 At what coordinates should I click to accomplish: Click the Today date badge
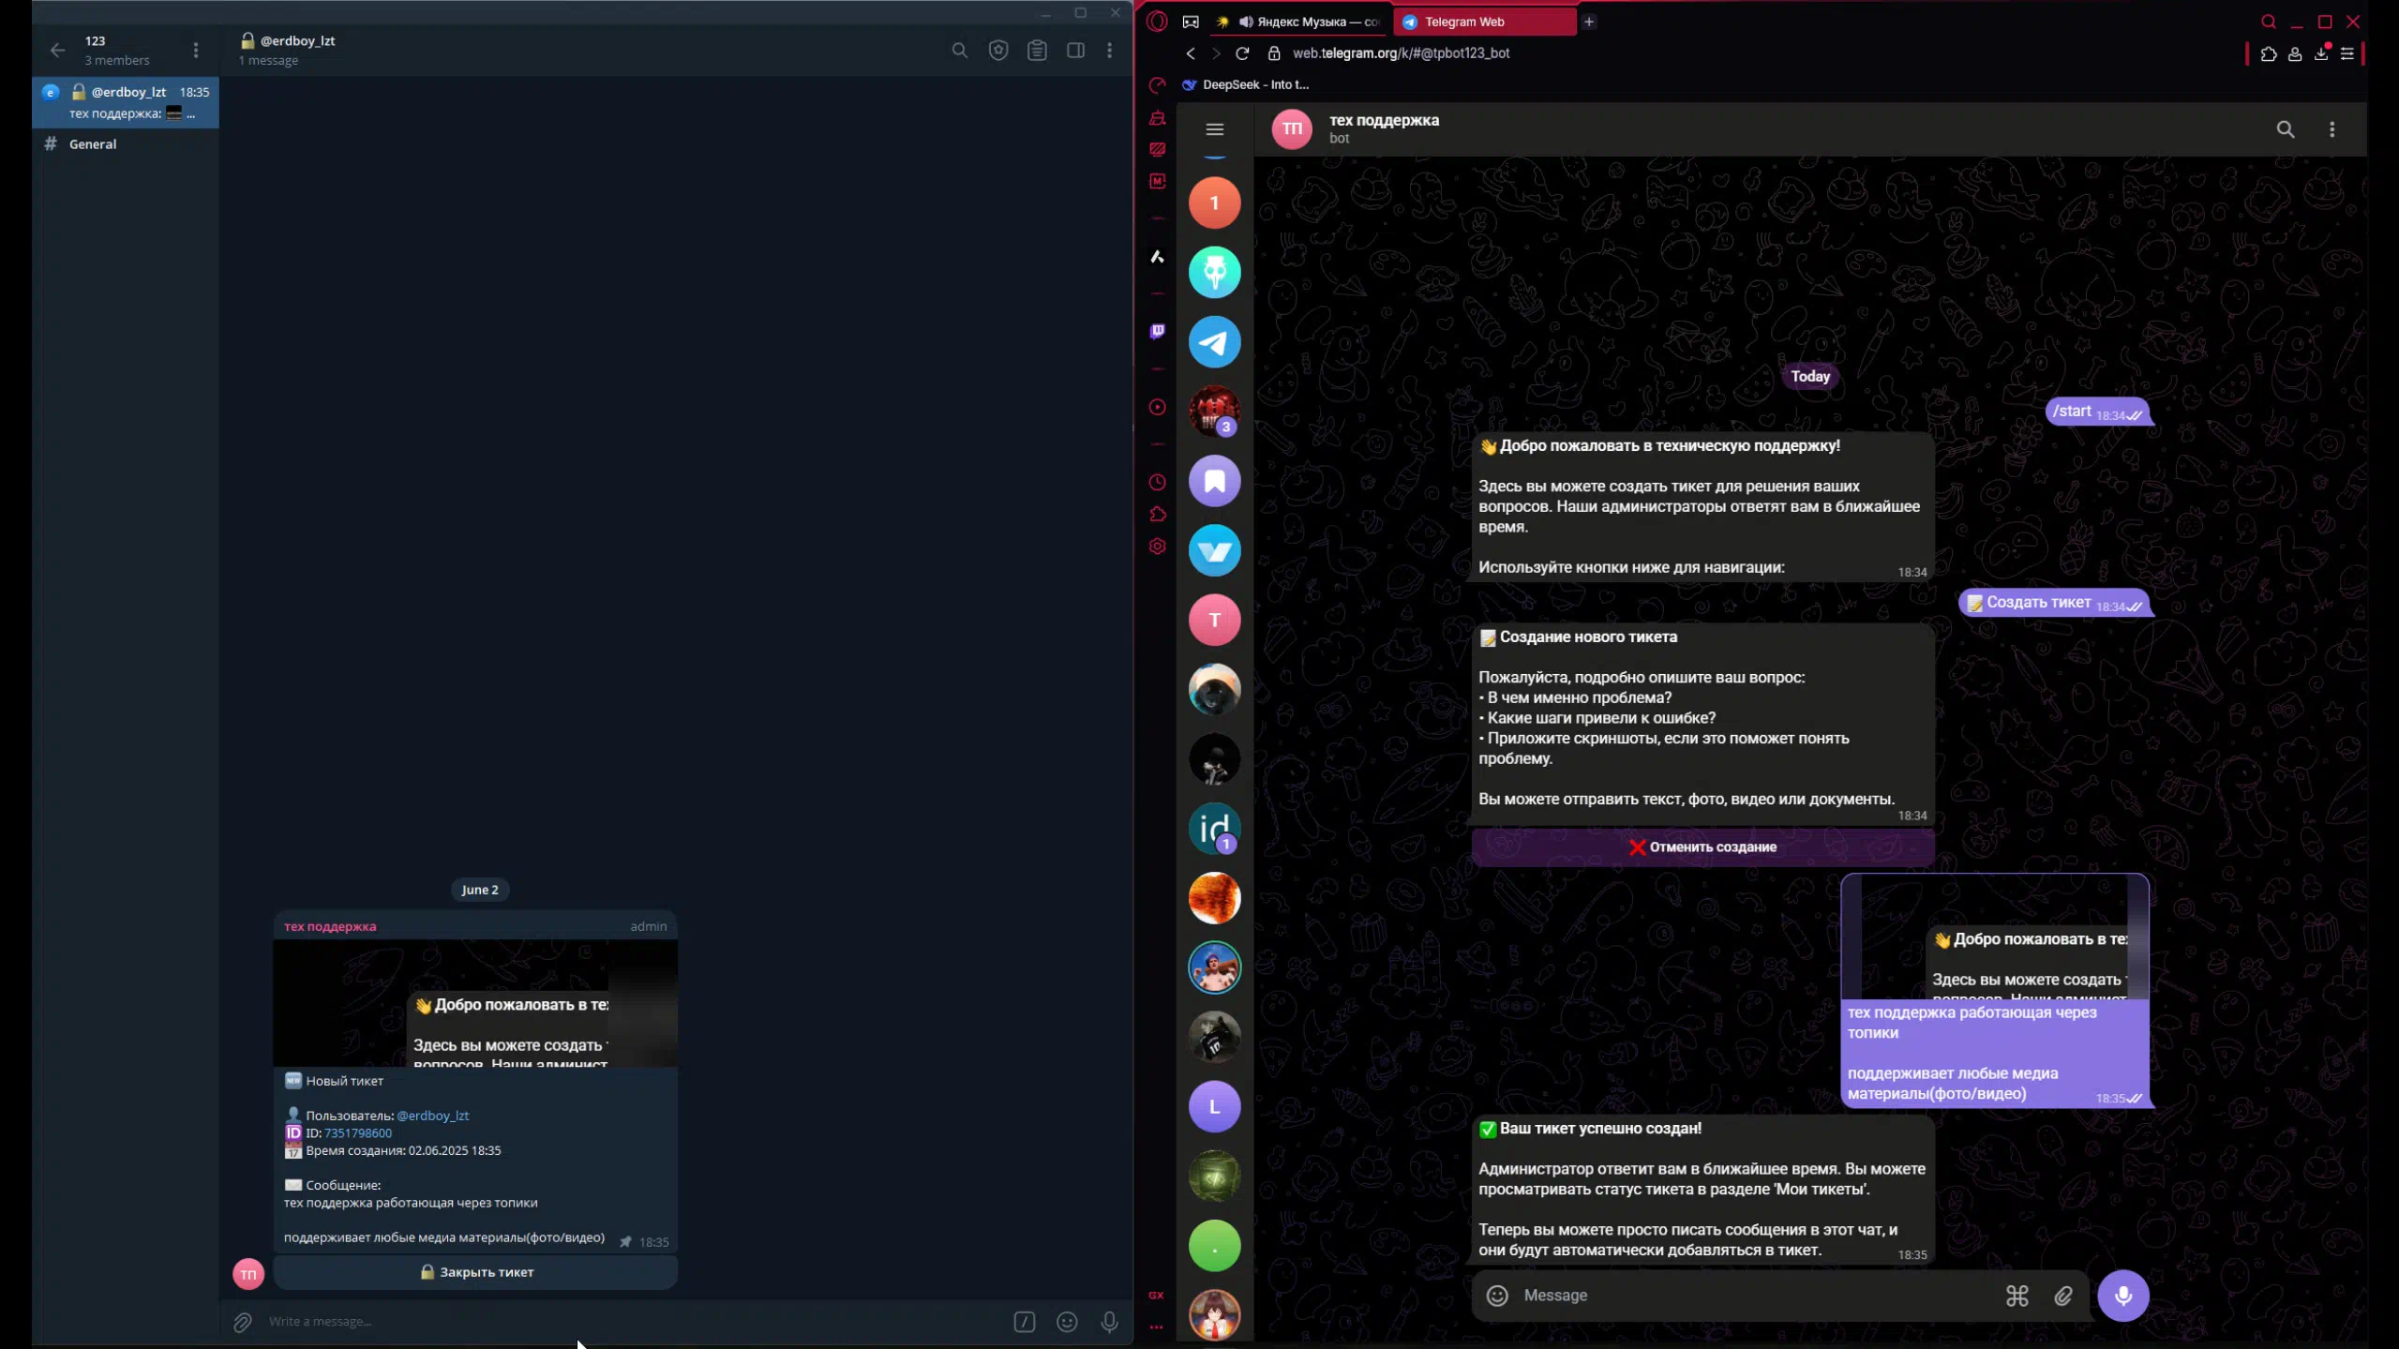pos(1810,376)
